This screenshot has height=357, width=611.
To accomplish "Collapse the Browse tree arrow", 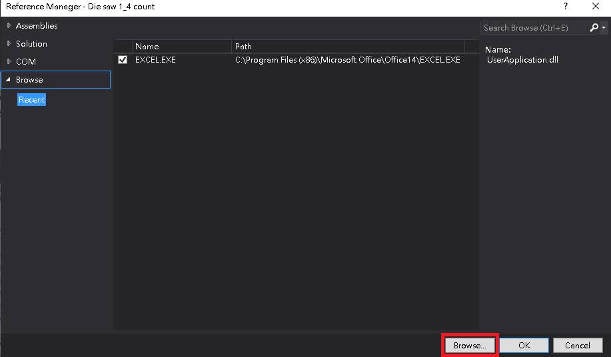I will [8, 79].
